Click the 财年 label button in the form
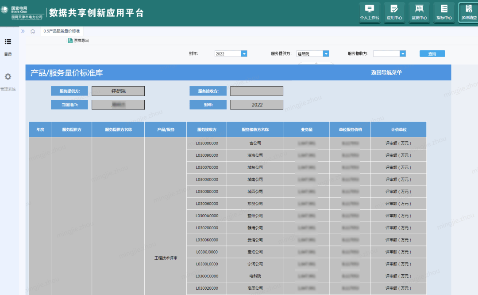 pos(208,105)
